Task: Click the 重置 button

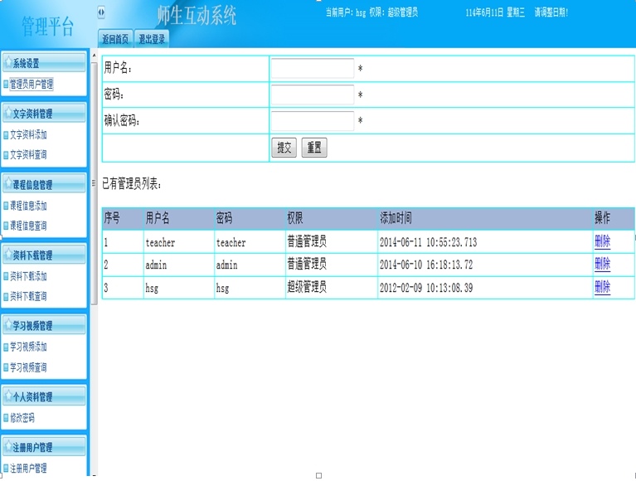Action: (x=314, y=148)
